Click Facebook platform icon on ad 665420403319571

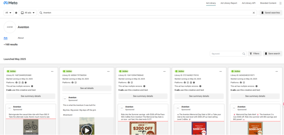point(241,82)
